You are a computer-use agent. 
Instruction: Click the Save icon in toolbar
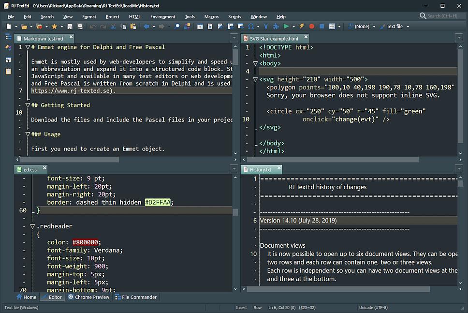(x=70, y=26)
